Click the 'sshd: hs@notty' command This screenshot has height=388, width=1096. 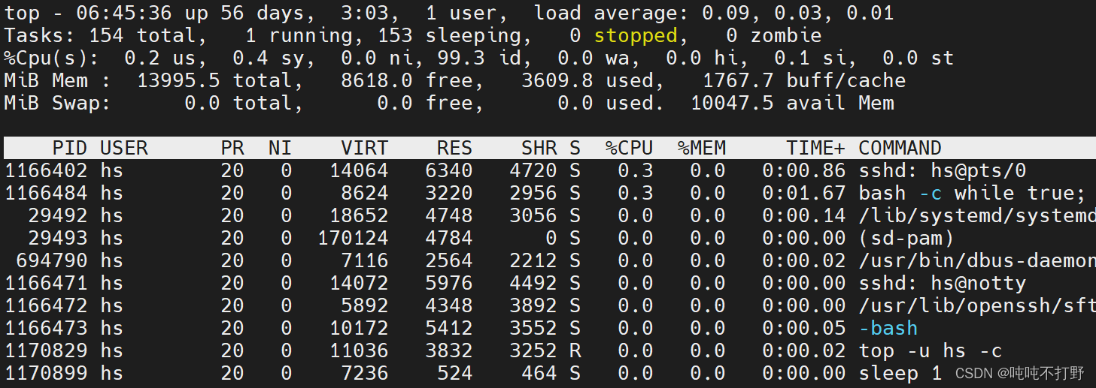(943, 283)
